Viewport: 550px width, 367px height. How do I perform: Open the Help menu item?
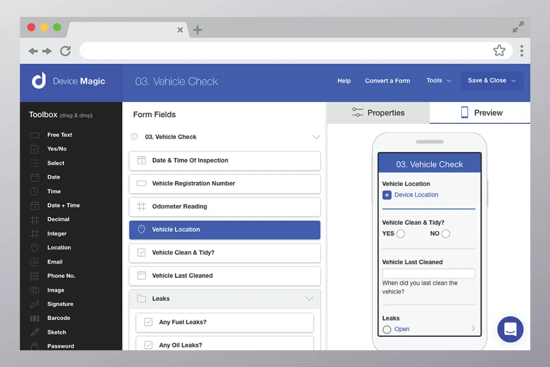tap(344, 81)
